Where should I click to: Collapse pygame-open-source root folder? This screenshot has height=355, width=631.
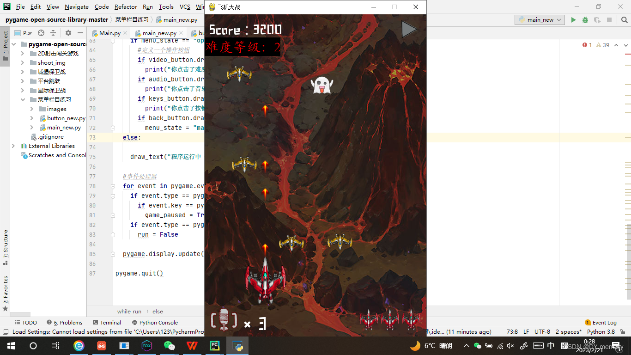coord(14,44)
